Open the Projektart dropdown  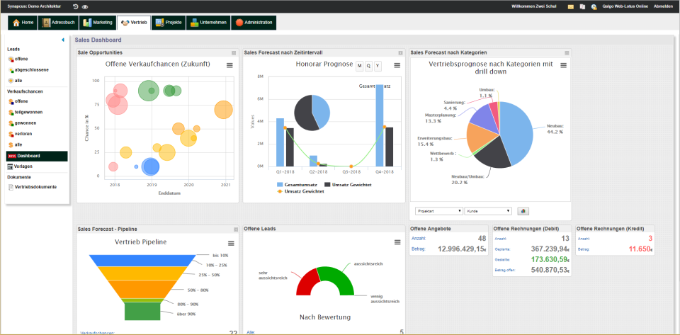439,211
